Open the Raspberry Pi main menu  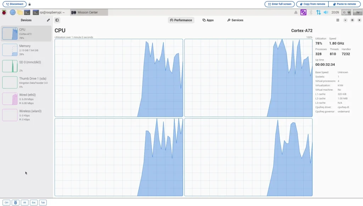[x=4, y=12]
